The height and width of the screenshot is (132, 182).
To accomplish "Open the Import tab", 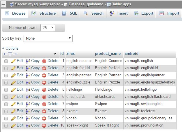I will point(169,13).
